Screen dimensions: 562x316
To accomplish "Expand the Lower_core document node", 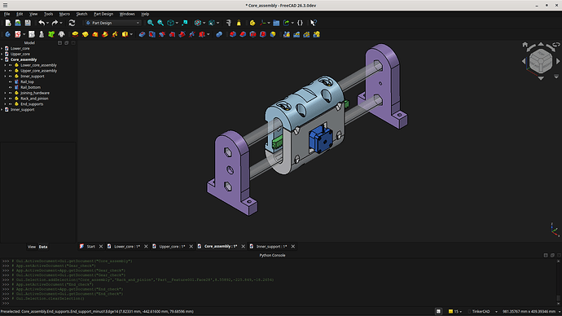I will pyautogui.click(x=2, y=48).
